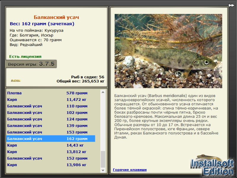
Task: Select the Балканский усач 102 грамм row
Action: tap(51, 112)
